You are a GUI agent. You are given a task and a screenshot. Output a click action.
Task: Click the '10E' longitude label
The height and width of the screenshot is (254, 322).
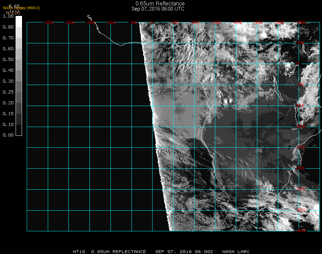click(196, 22)
